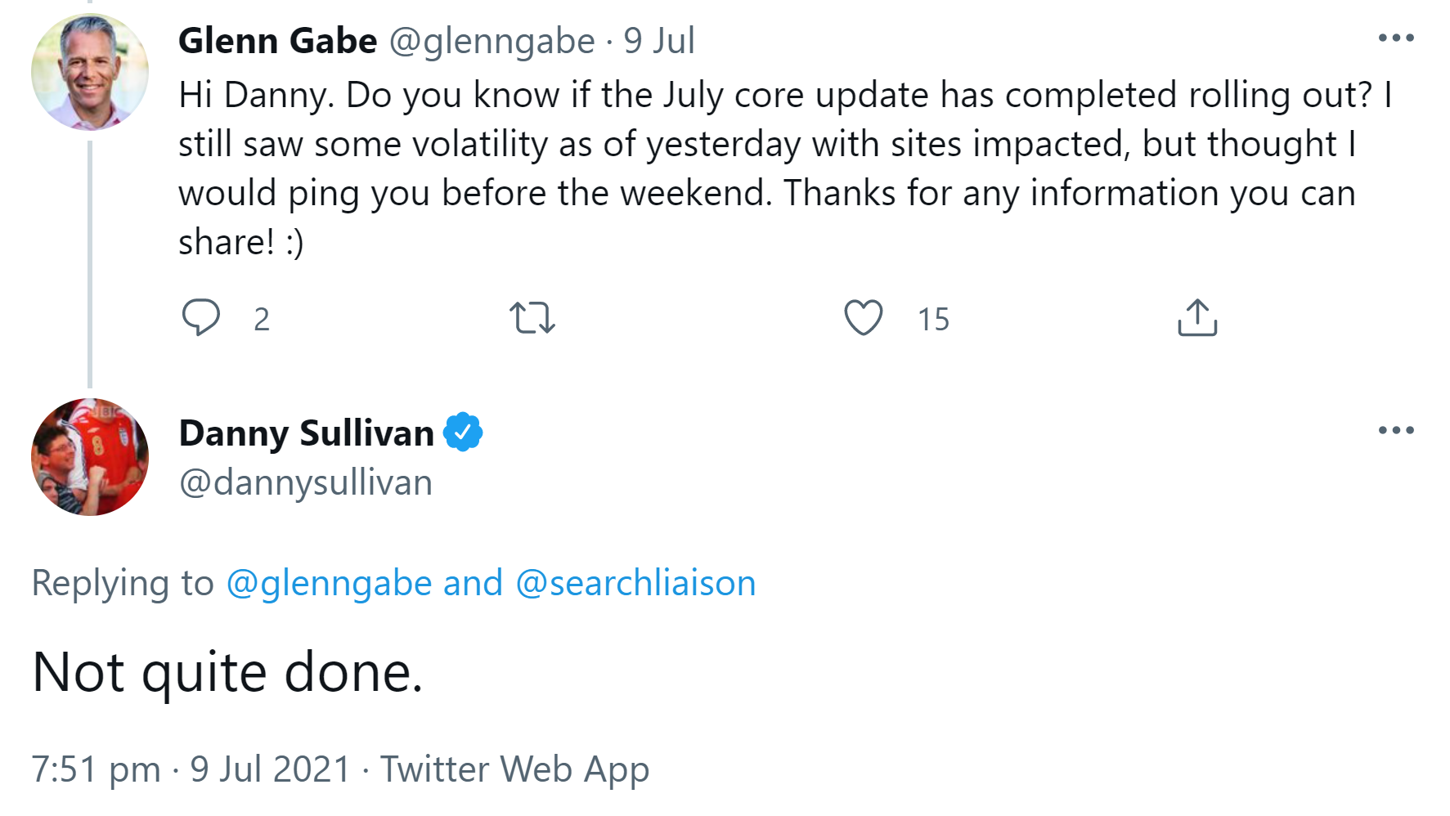This screenshot has width=1450, height=816.
Task: Click Danny Sullivan's blue verified badge
Action: click(464, 433)
